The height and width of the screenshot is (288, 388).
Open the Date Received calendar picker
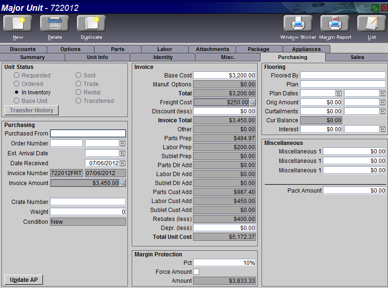[123, 163]
